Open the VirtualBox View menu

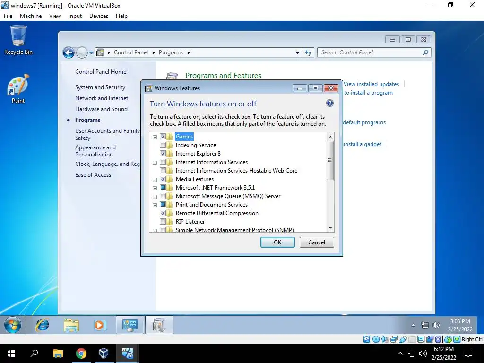tap(55, 16)
